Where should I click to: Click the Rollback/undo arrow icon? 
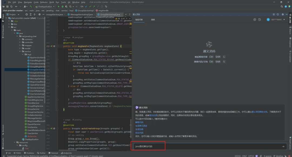pos(106,6)
